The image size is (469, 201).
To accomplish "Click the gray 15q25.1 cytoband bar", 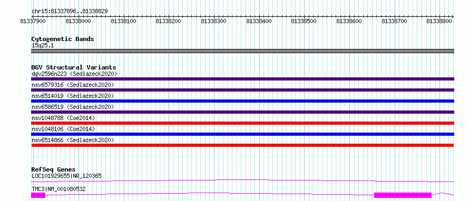I will 242,51.
